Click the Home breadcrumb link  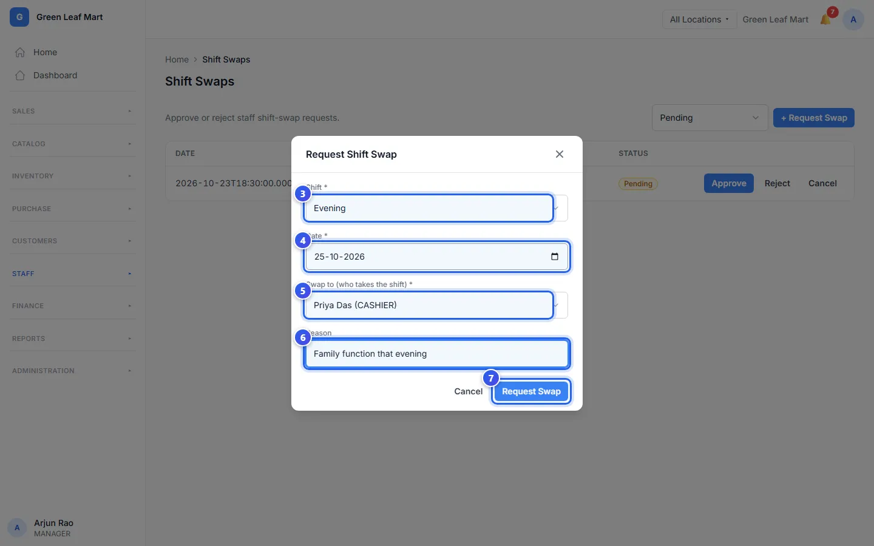(177, 59)
